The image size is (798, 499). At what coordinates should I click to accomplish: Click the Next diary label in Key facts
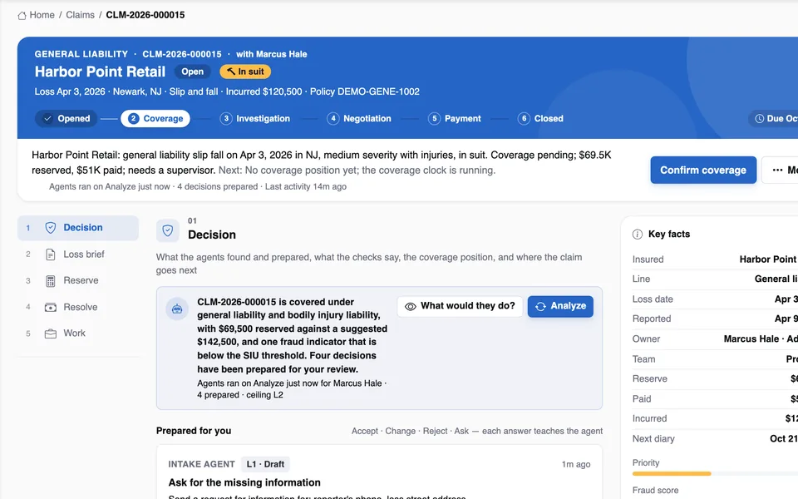click(653, 438)
